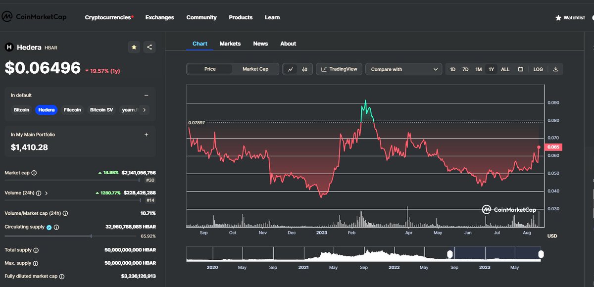Open Community menu
This screenshot has height=287, width=594.
201,17
